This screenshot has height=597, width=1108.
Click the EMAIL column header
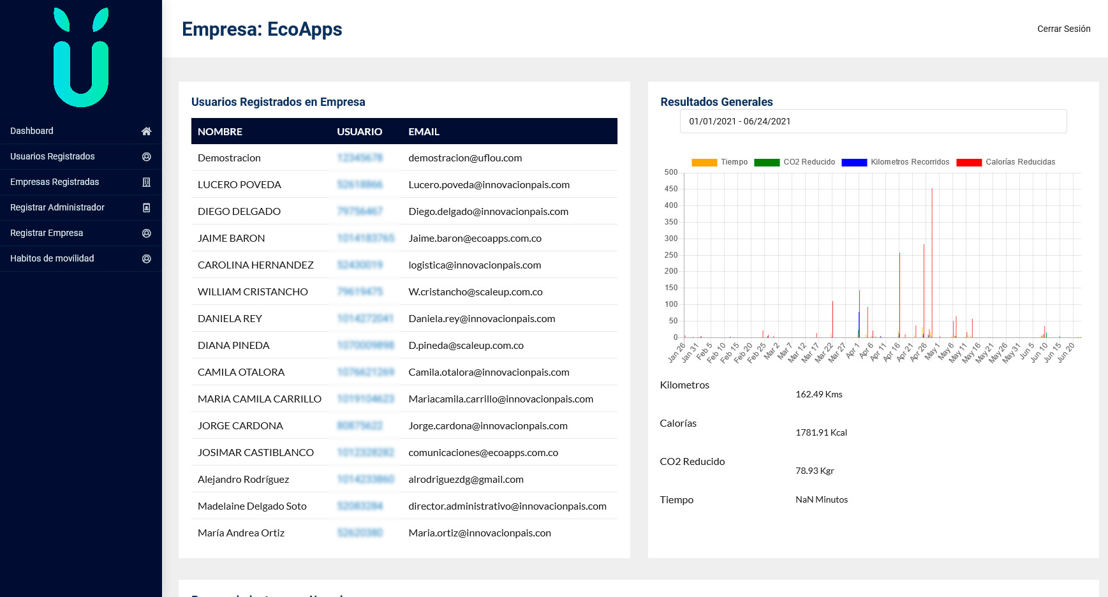[x=424, y=131]
